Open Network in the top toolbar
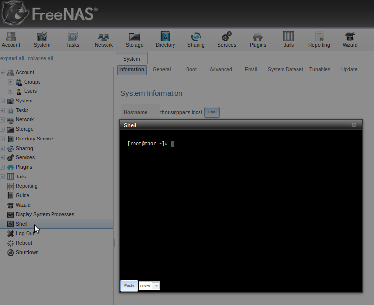 coord(104,40)
